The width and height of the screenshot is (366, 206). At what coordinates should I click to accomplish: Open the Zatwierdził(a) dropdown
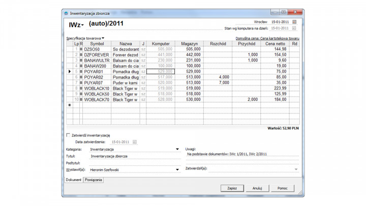click(x=296, y=169)
